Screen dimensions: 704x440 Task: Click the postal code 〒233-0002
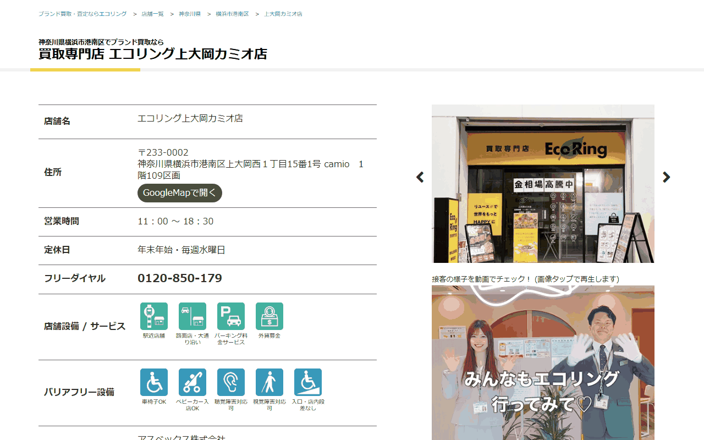coord(163,152)
